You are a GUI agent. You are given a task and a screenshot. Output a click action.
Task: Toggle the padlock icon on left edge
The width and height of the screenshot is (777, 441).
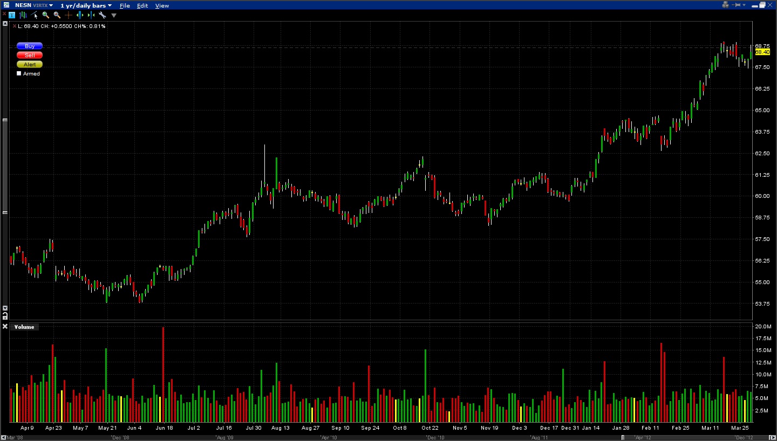tap(5, 314)
